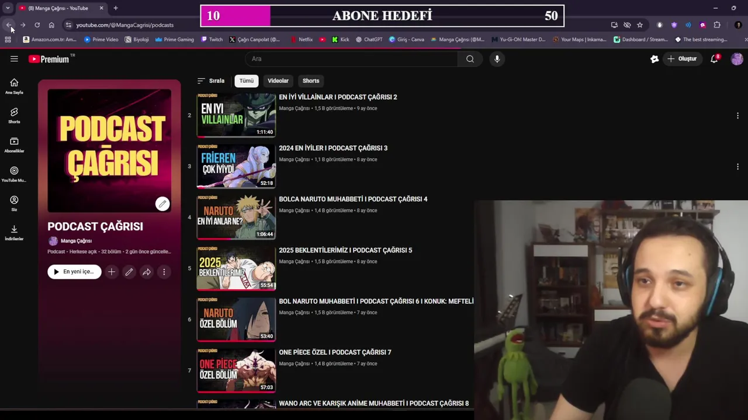748x420 pixels.
Task: Reload the page with refresh icon
Action: tap(37, 25)
